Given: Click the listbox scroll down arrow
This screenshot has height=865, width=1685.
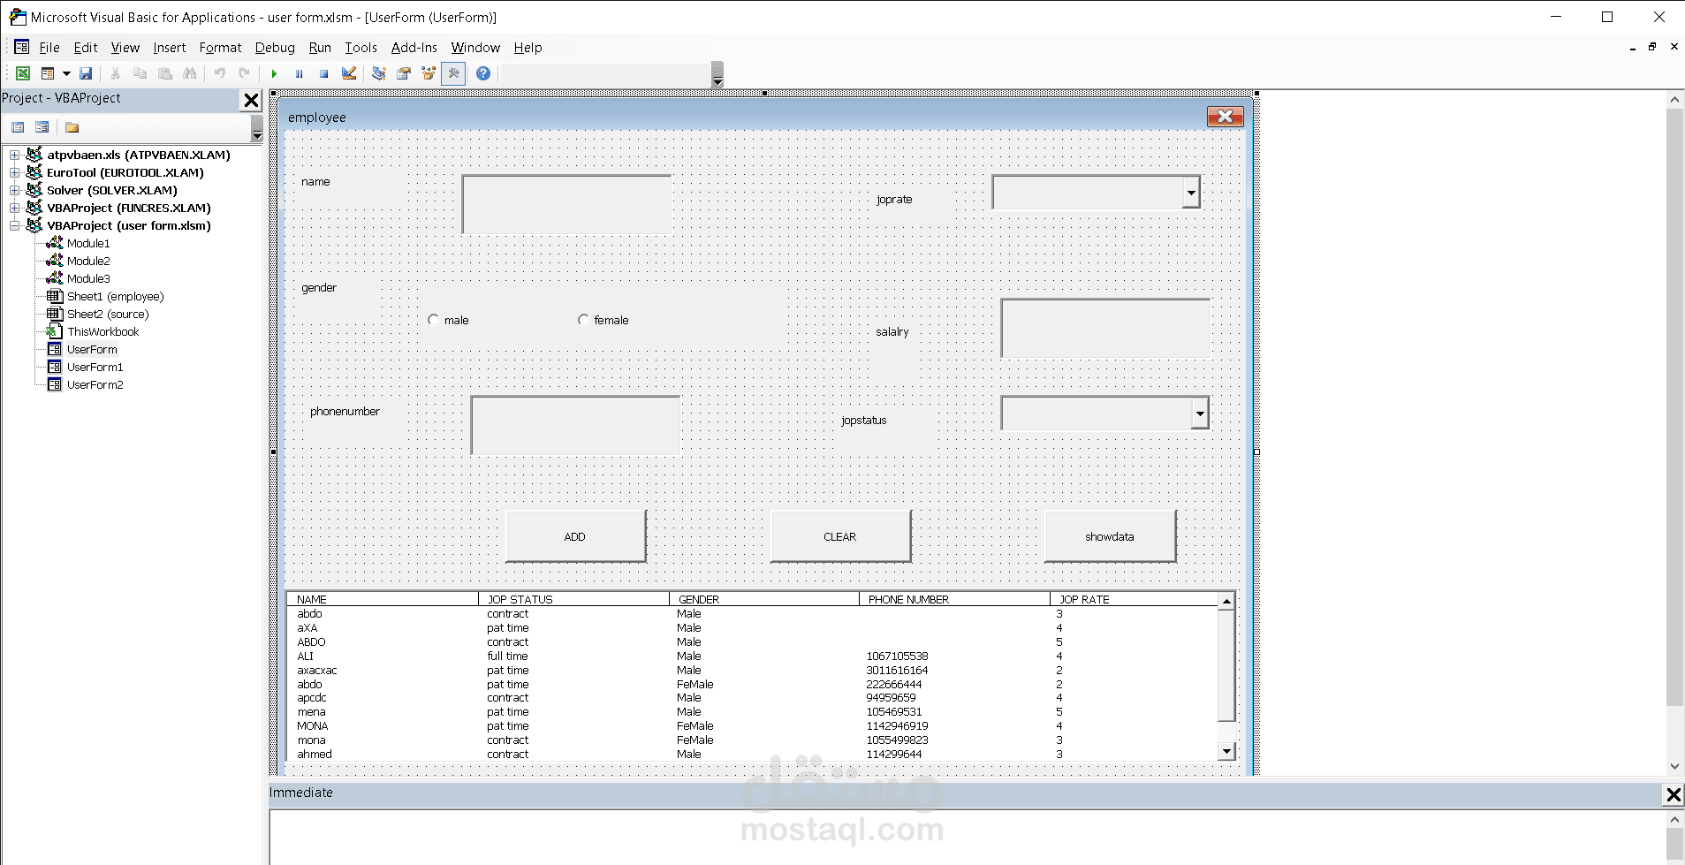Looking at the screenshot, I should (1226, 752).
